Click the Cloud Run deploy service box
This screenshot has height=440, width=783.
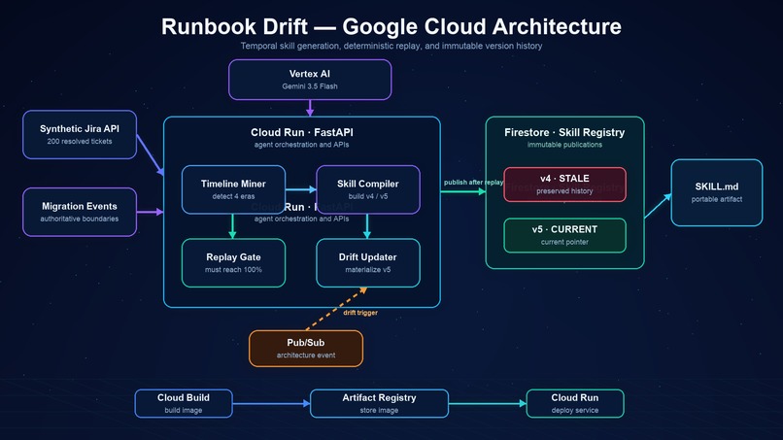(x=575, y=403)
